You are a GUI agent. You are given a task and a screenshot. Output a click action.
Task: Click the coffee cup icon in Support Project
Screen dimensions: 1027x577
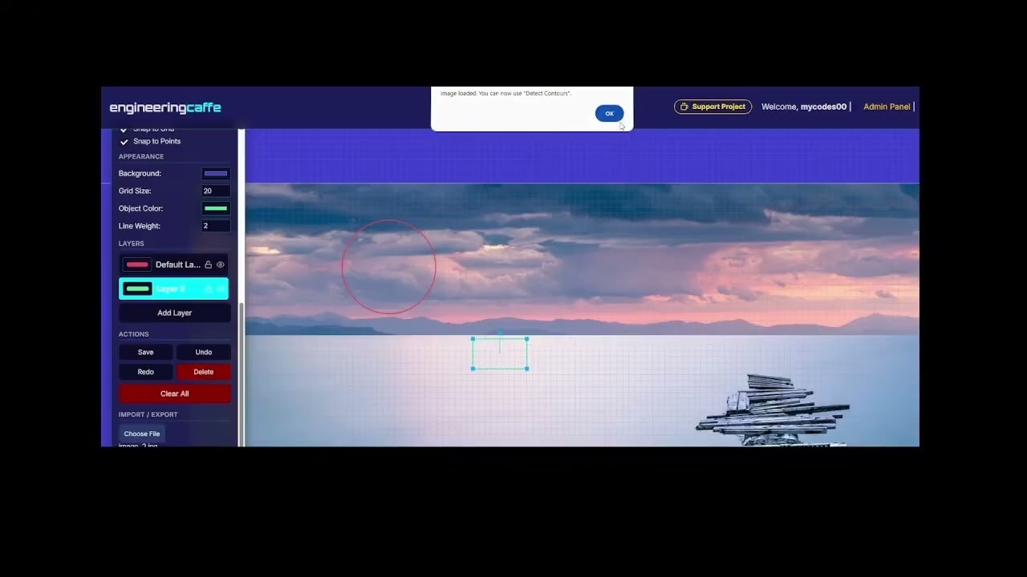click(684, 107)
